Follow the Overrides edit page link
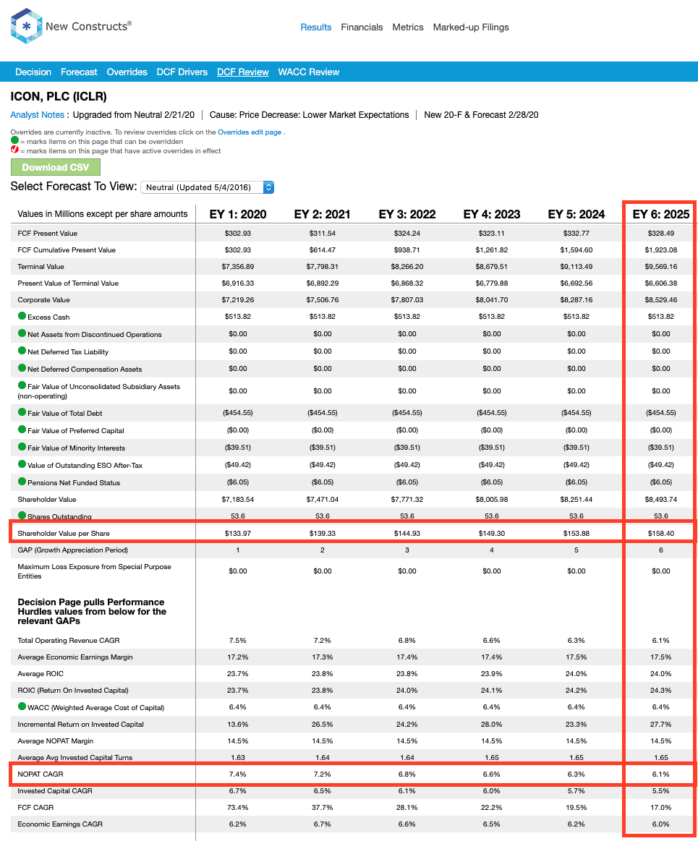698x841 pixels. pyautogui.click(x=250, y=132)
